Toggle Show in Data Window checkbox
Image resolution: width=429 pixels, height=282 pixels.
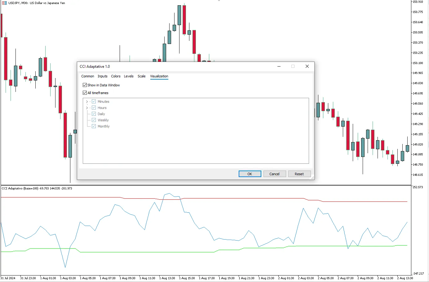[x=85, y=85]
